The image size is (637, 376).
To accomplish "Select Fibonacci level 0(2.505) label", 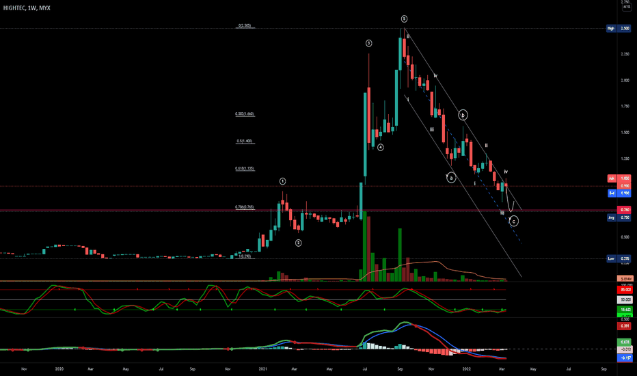I will tap(245, 25).
